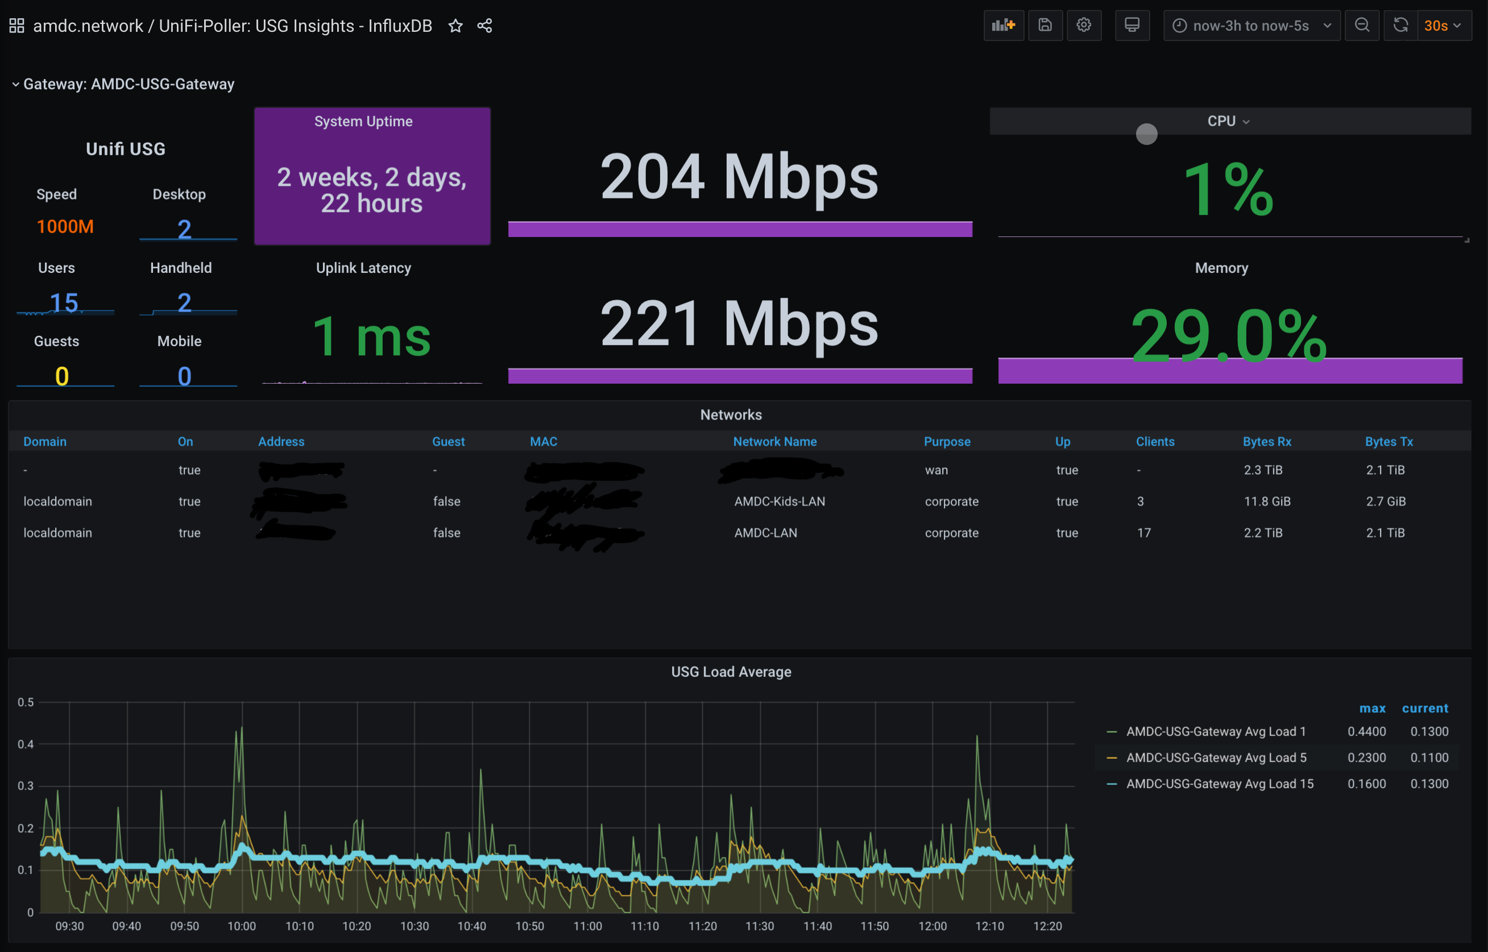The image size is (1488, 952).
Task: Change color of Avg Load 5 series
Action: (1112, 757)
